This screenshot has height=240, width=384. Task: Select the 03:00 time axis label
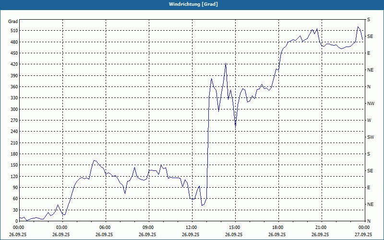click(62, 228)
